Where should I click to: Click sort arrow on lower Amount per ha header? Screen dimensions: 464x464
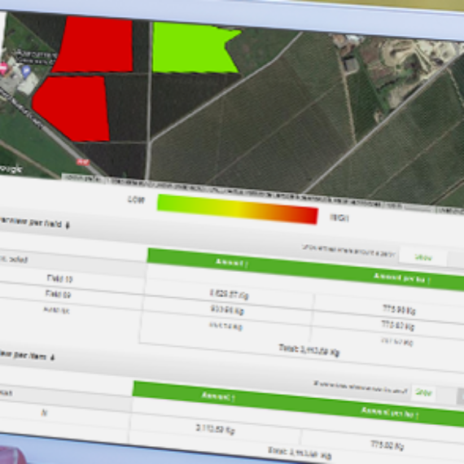tap(417, 415)
